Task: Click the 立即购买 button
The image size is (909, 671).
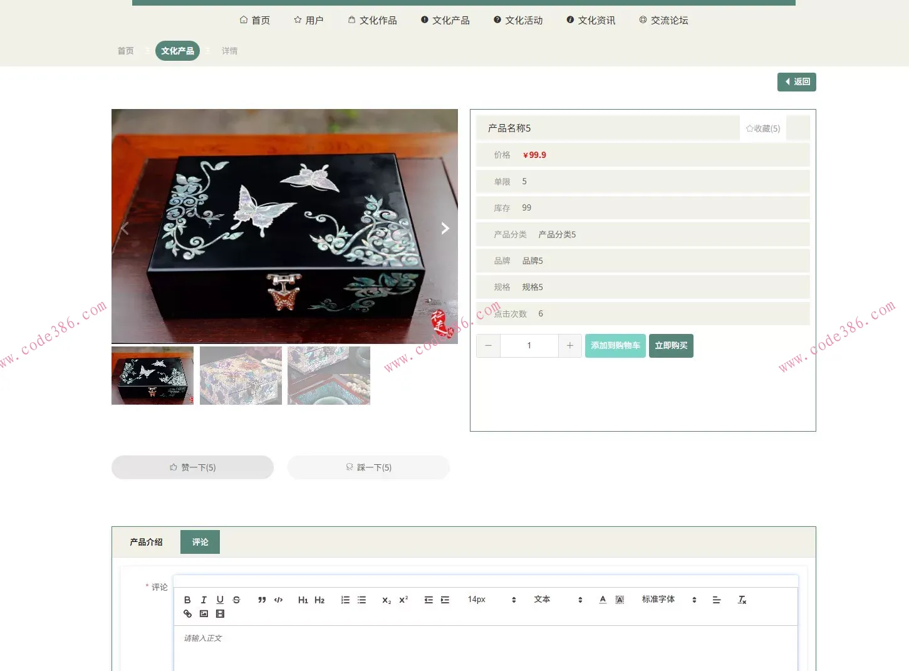Action: pyautogui.click(x=671, y=345)
